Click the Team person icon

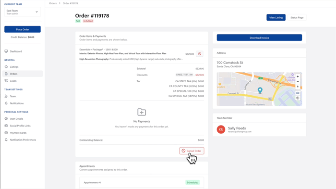pos(6,96)
